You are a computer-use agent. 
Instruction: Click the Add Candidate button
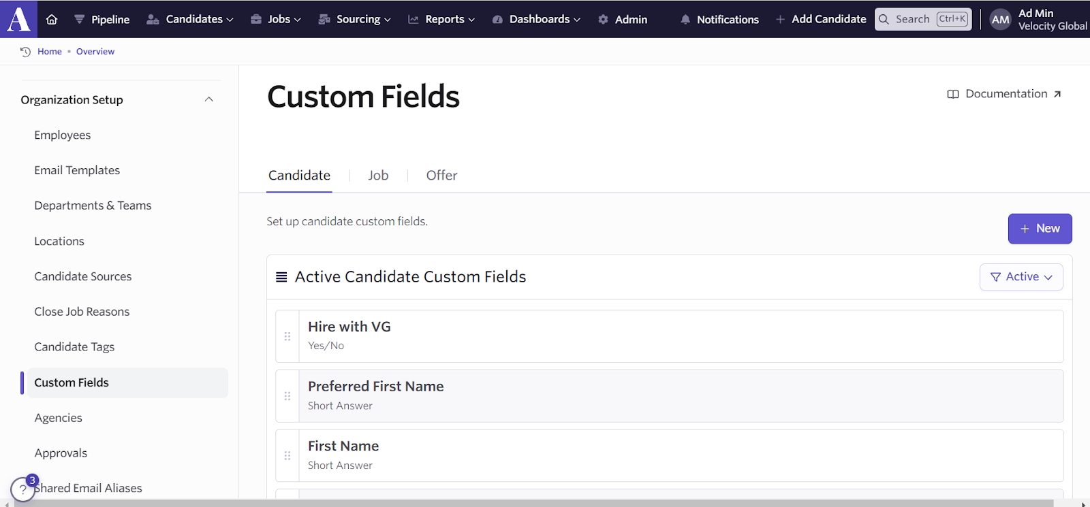tap(821, 19)
